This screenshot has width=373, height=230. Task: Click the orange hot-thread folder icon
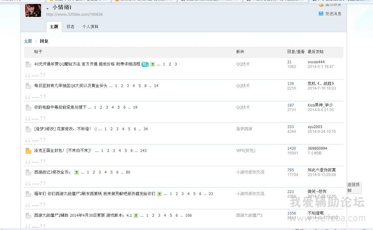point(28,151)
